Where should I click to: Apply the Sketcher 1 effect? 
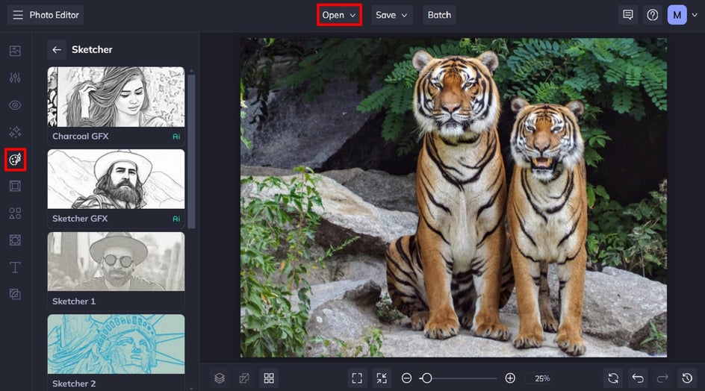pos(116,271)
